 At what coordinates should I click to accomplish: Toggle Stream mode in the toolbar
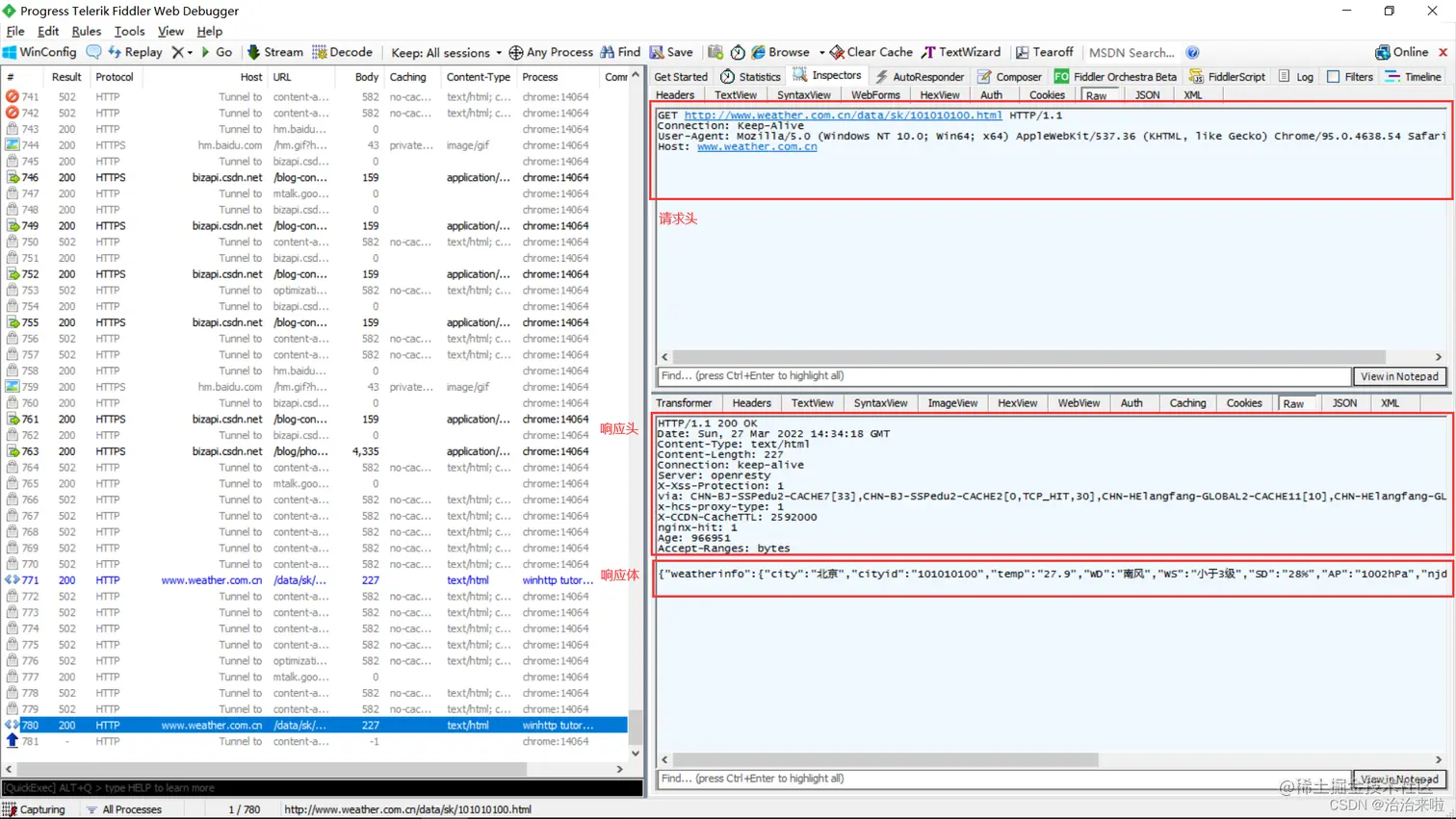(274, 52)
